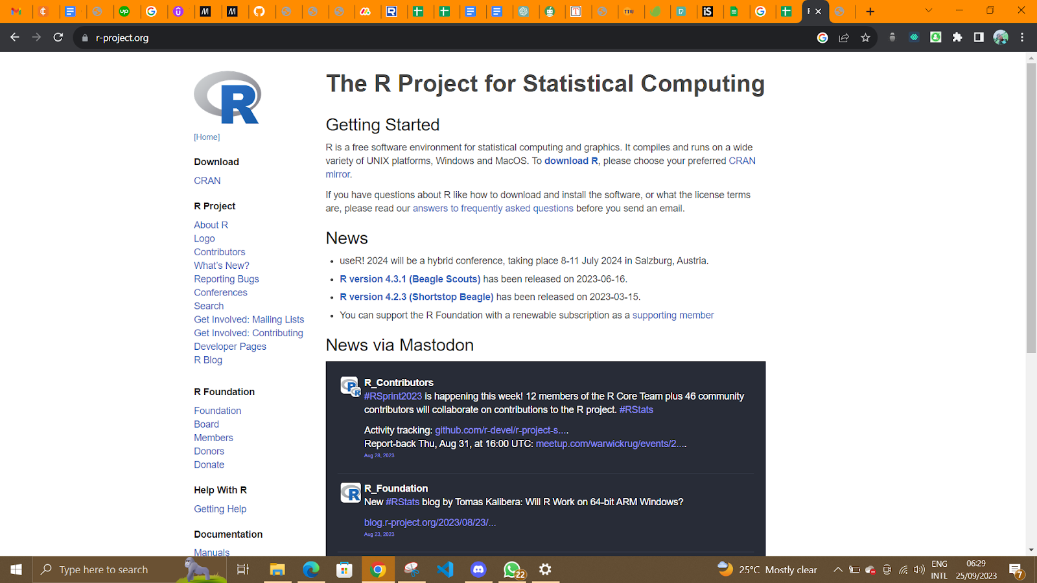Click the R logo image
The image size is (1037, 583).
click(x=227, y=97)
